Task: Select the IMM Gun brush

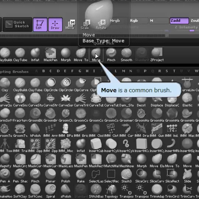Action: click(157, 130)
